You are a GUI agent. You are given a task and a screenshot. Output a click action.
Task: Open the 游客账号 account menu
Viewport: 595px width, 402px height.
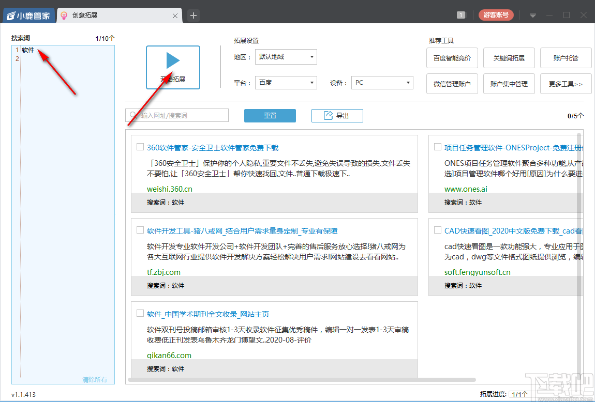point(495,15)
